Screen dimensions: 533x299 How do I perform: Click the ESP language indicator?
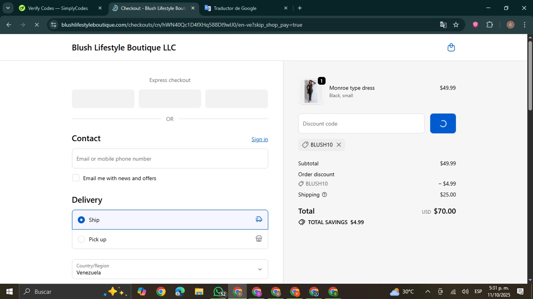(478, 292)
